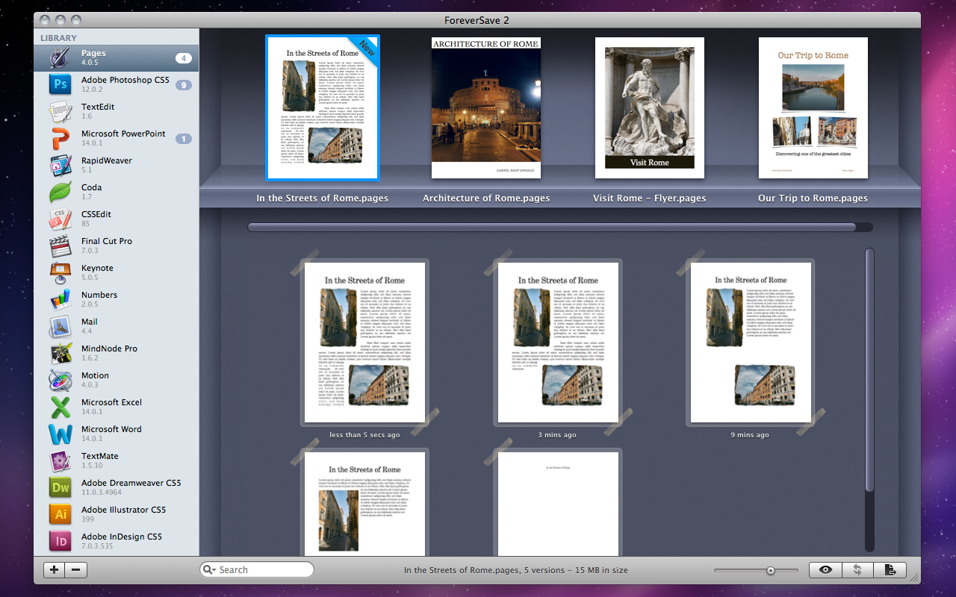Click the export document button in bottom right
The height and width of the screenshot is (597, 956).
pyautogui.click(x=890, y=570)
